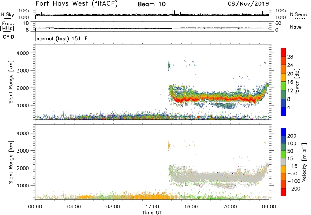The width and height of the screenshot is (311, 215).
Task: Click the "−50" tick on Velocity colorbar
Action: tap(292, 173)
